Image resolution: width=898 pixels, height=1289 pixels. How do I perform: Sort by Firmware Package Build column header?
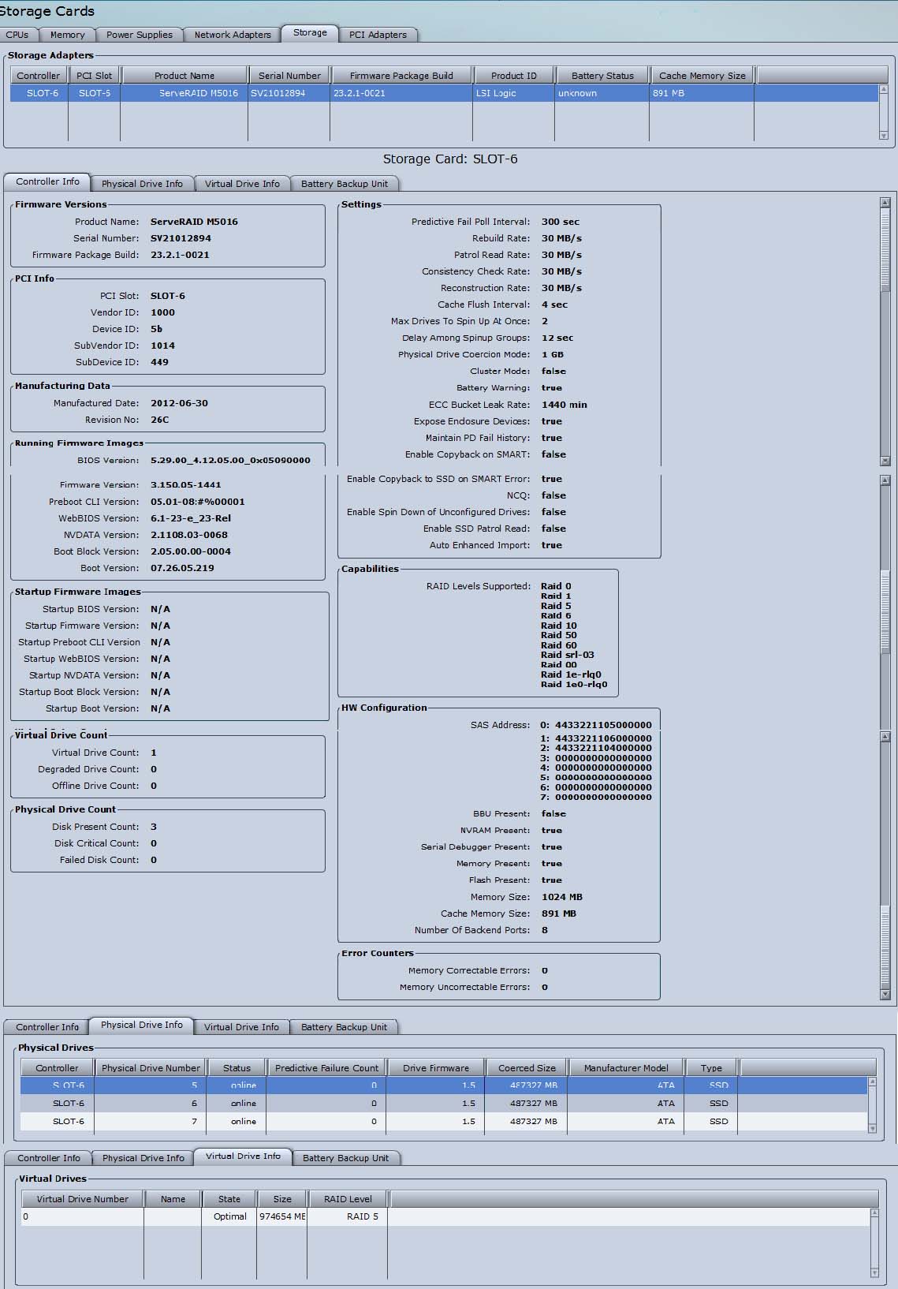[401, 76]
